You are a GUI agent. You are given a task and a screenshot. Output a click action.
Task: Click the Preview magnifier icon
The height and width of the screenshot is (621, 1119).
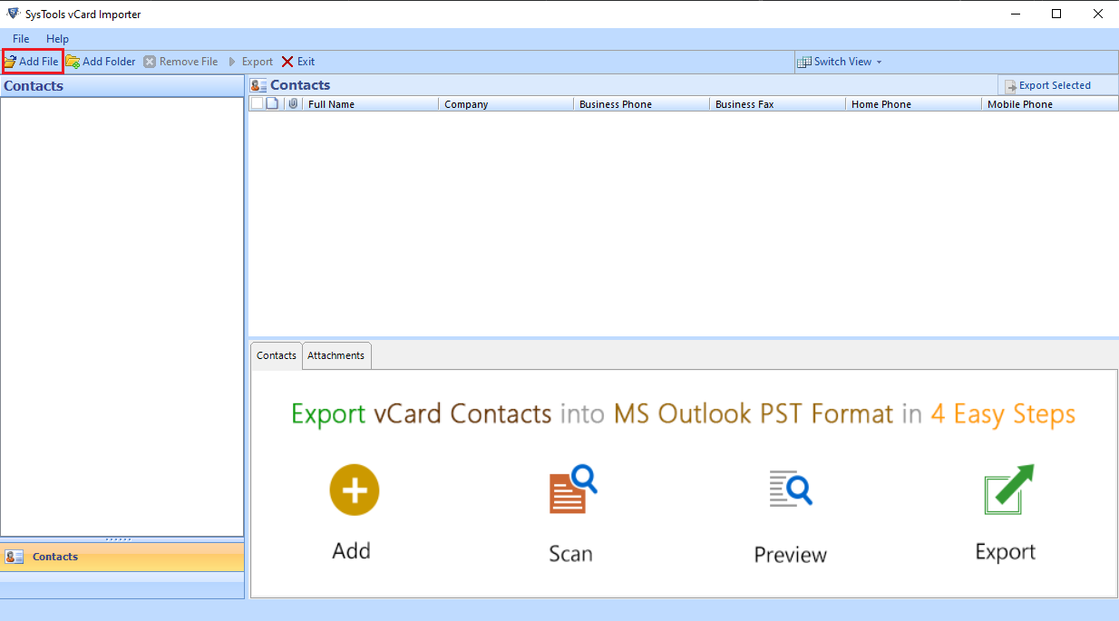pyautogui.click(x=790, y=488)
